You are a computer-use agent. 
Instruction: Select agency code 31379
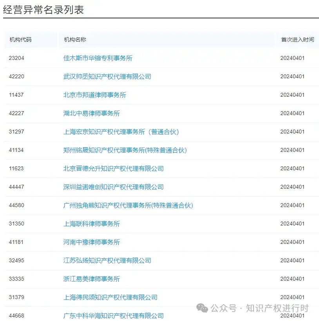tap(16, 298)
